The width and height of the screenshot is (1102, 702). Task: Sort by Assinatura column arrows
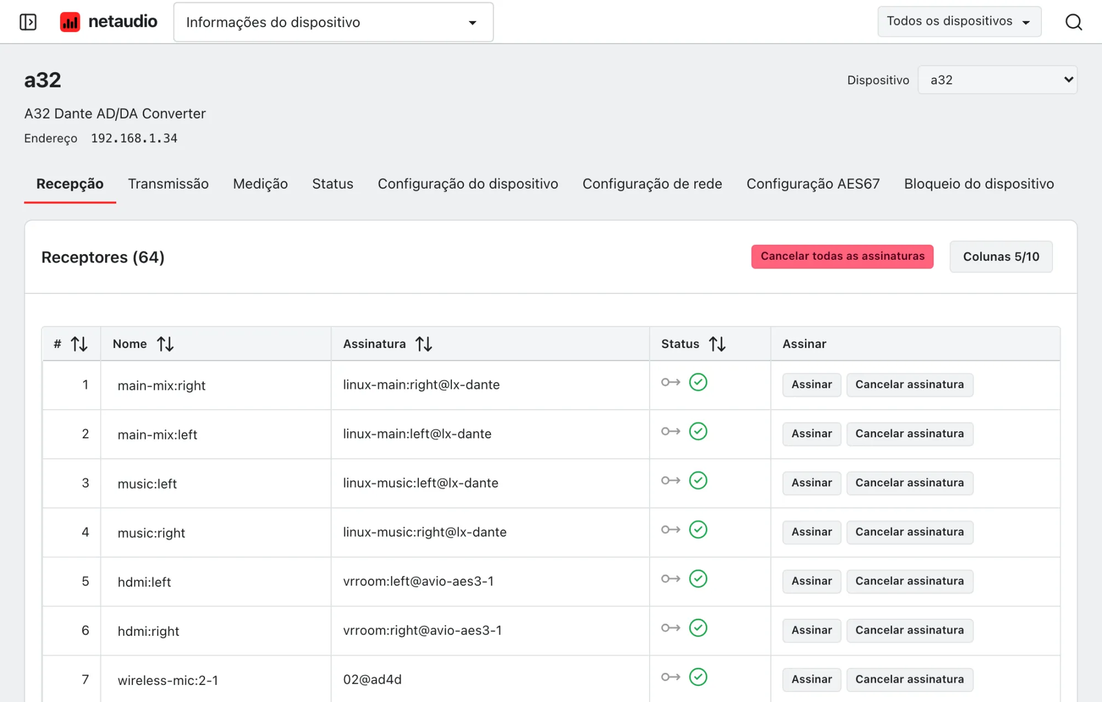coord(424,344)
